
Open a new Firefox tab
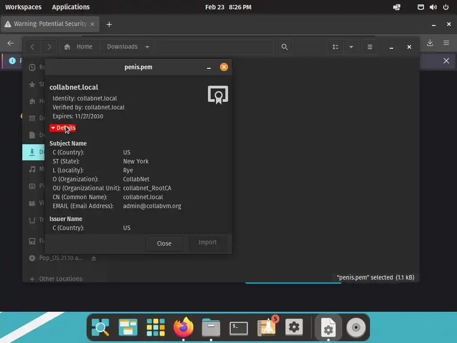(109, 24)
